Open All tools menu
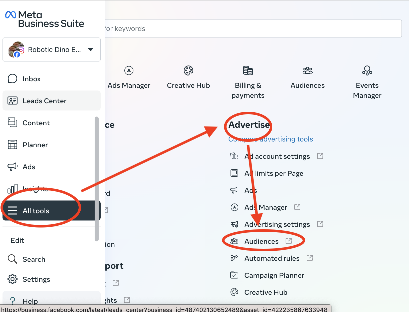The image size is (409, 312). (x=36, y=211)
